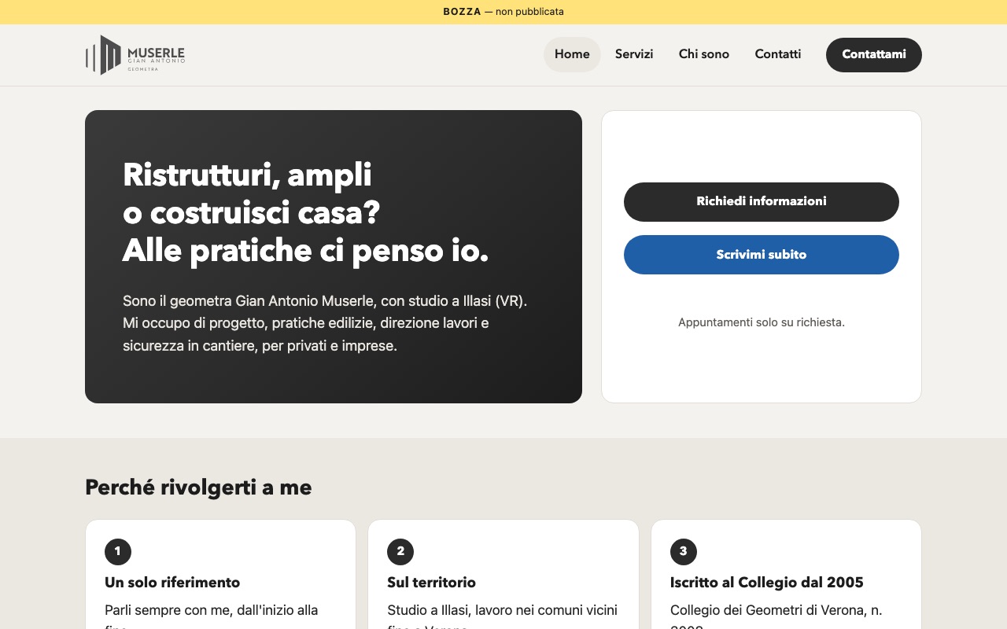1007x629 pixels.
Task: Click the 'Perché rivolgerti a me' heading
Action: 198,487
